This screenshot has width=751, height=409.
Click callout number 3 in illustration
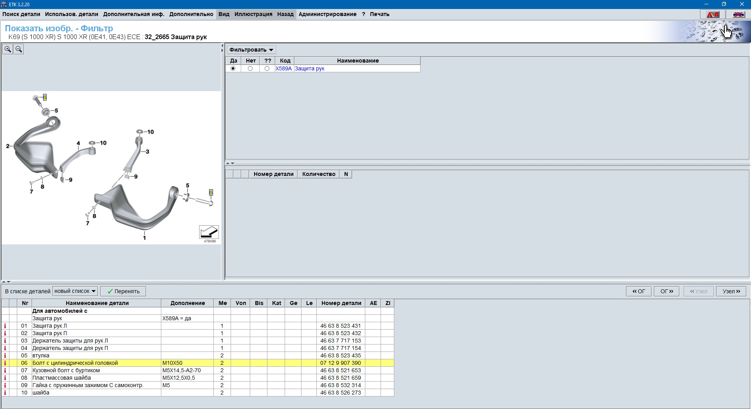[x=147, y=152]
